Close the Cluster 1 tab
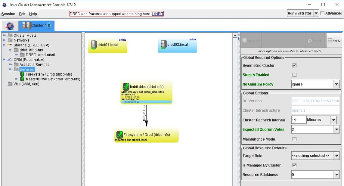The image size is (344, 186). click(x=49, y=26)
